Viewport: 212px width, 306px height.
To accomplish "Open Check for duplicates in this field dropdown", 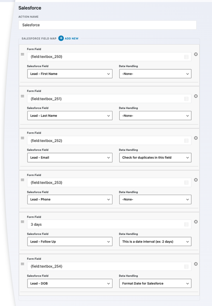I will (155, 158).
